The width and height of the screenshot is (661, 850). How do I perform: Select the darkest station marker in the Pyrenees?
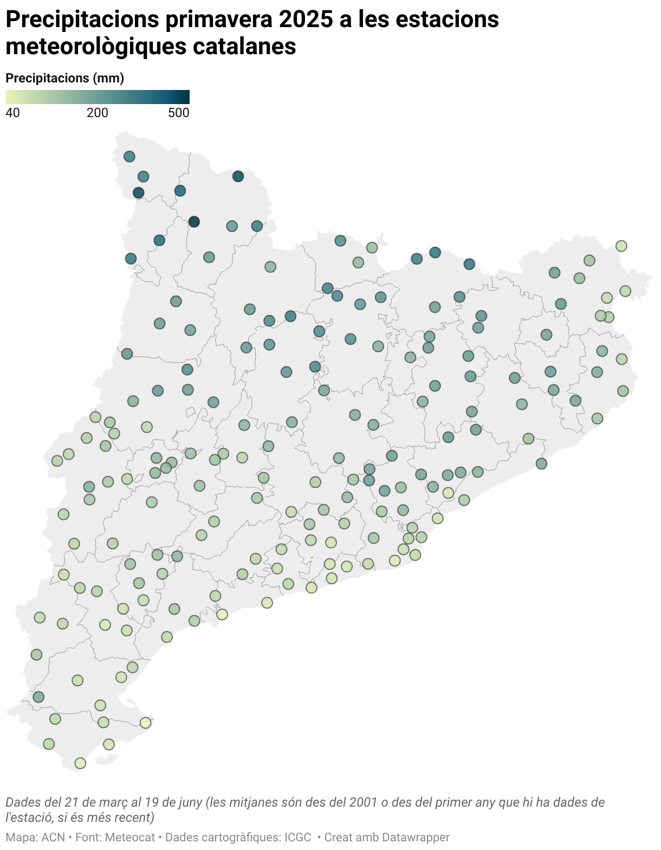pyautogui.click(x=194, y=222)
